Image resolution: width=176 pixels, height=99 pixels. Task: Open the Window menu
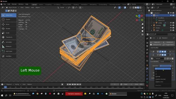(x=21, y=4)
